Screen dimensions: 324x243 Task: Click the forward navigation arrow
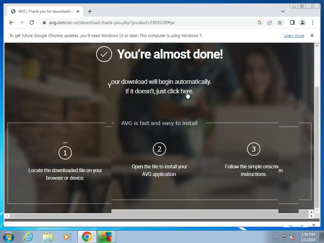pyautogui.click(x=22, y=22)
